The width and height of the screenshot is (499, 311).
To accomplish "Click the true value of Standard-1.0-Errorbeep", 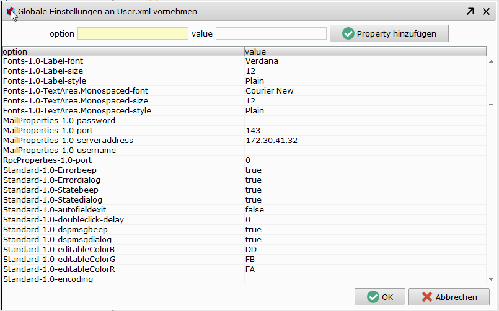I will pyautogui.click(x=254, y=170).
